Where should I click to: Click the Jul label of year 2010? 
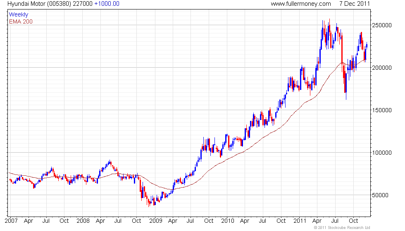point(262,221)
